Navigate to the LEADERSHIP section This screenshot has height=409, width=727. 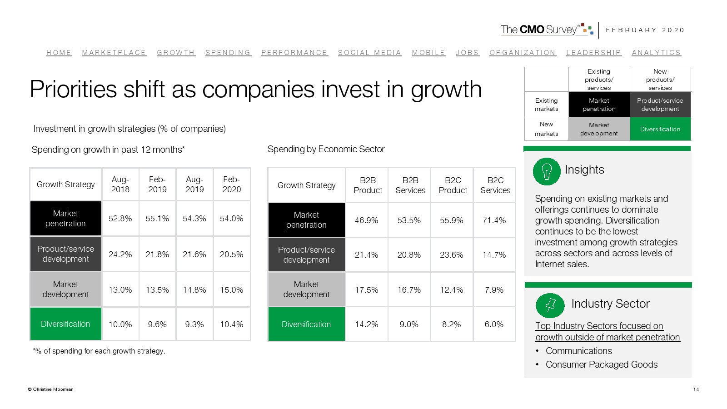click(594, 53)
